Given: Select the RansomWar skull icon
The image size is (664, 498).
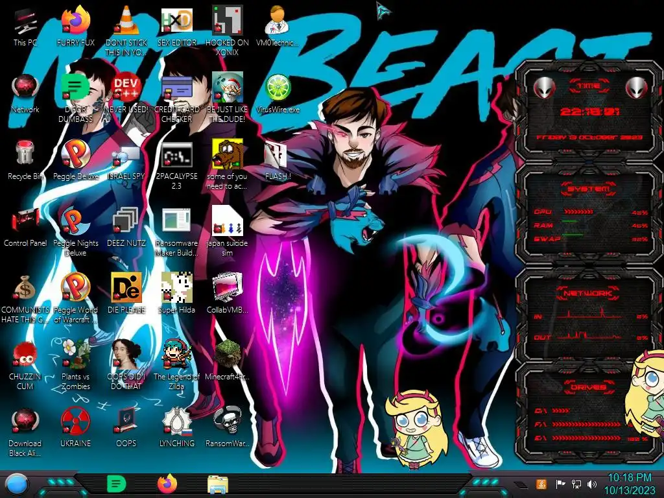Looking at the screenshot, I should tap(227, 421).
